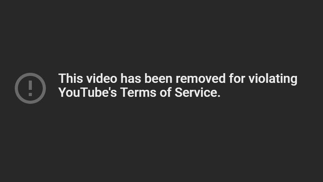The width and height of the screenshot is (323, 182).
Task: Click the word "removed" in the message
Action: [x=201, y=79]
